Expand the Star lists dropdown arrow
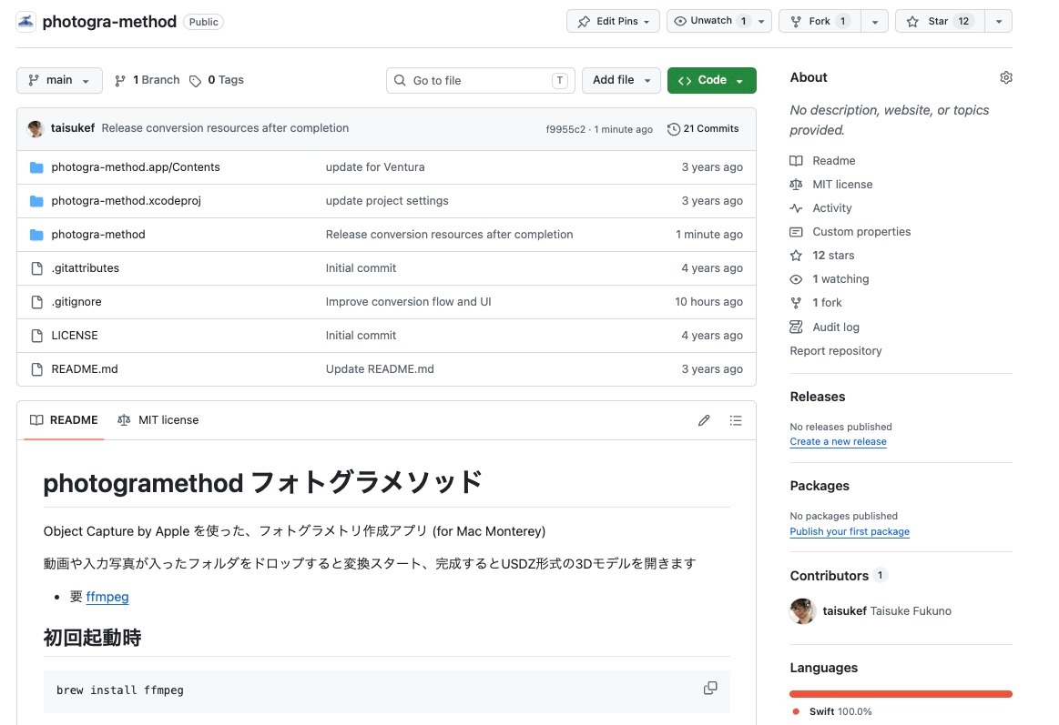 pyautogui.click(x=999, y=22)
